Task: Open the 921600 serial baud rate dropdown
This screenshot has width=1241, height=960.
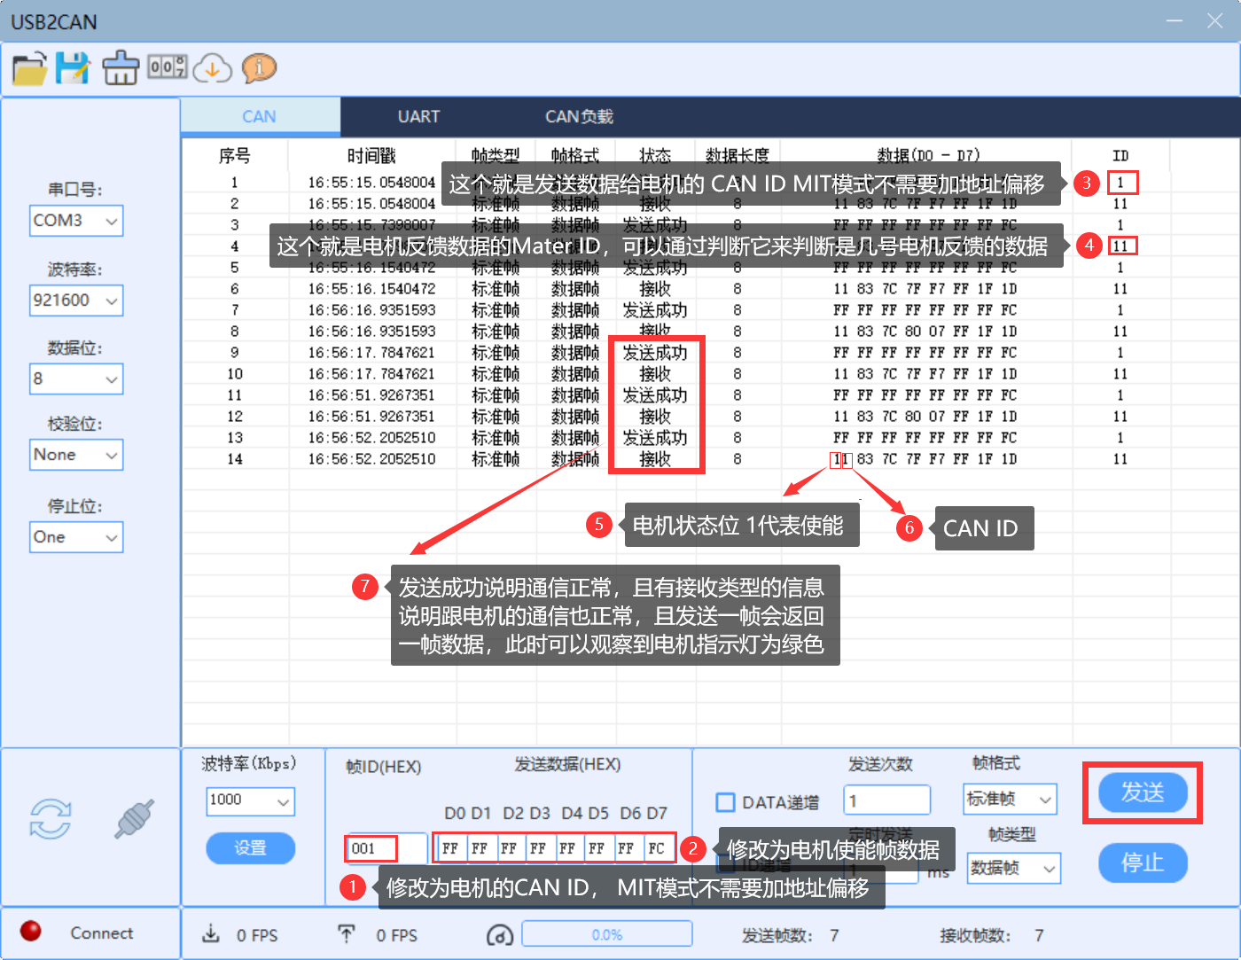Action: [x=76, y=300]
